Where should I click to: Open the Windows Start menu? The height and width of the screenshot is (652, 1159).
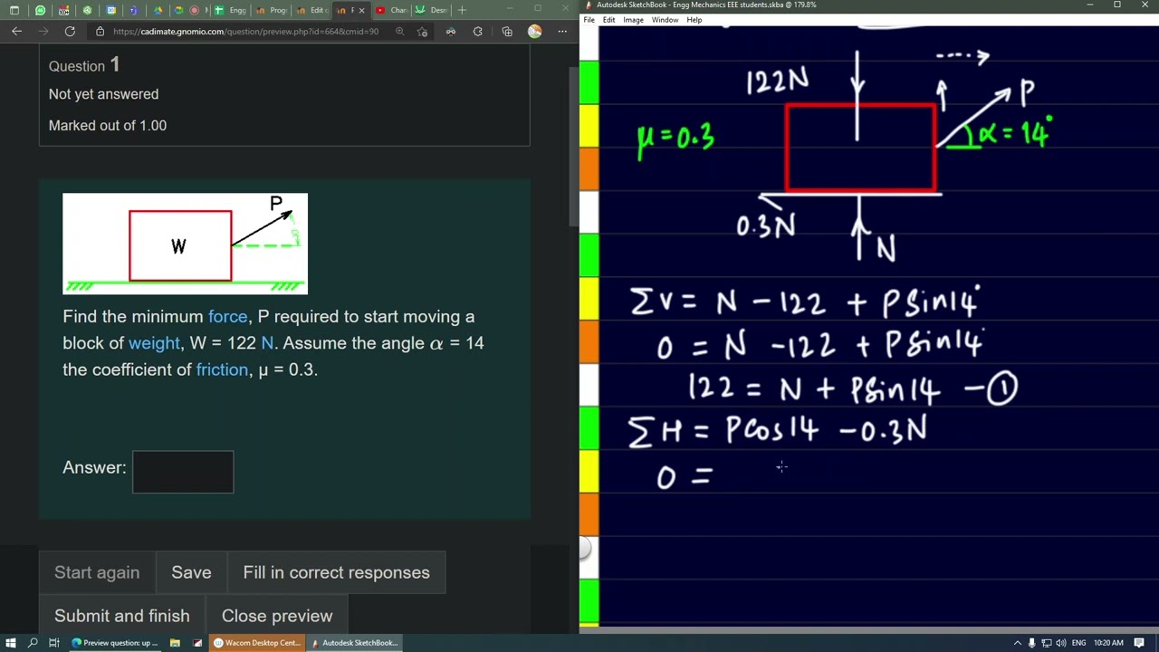(x=11, y=643)
